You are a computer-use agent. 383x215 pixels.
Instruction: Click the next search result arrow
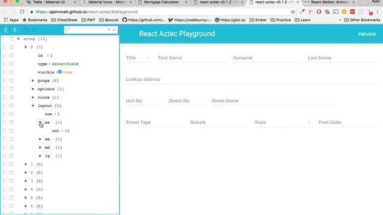tap(109, 29)
